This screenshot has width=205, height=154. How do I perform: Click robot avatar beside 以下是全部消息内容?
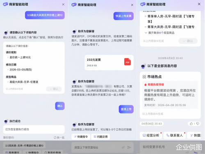[143, 66]
